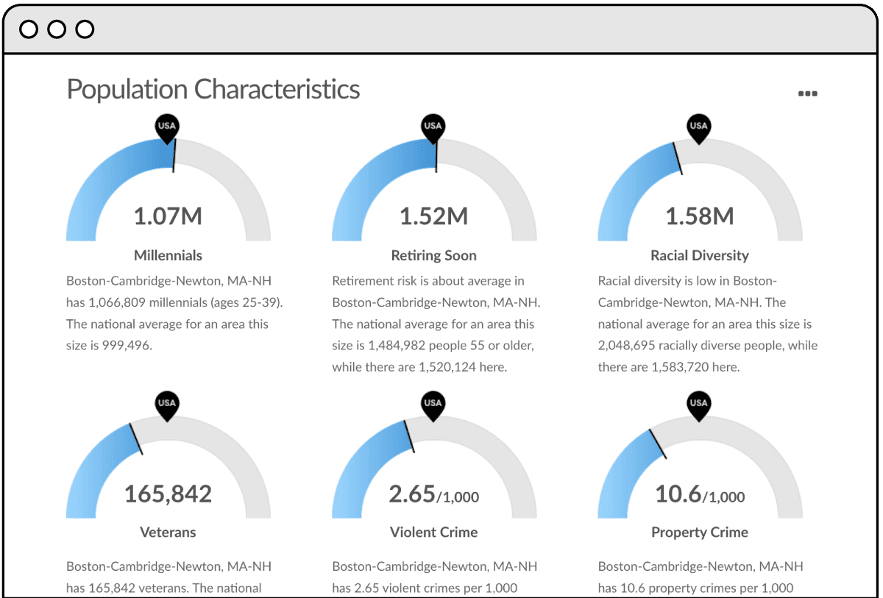This screenshot has width=883, height=598.
Task: Click the Property Crime label text
Action: (x=700, y=533)
